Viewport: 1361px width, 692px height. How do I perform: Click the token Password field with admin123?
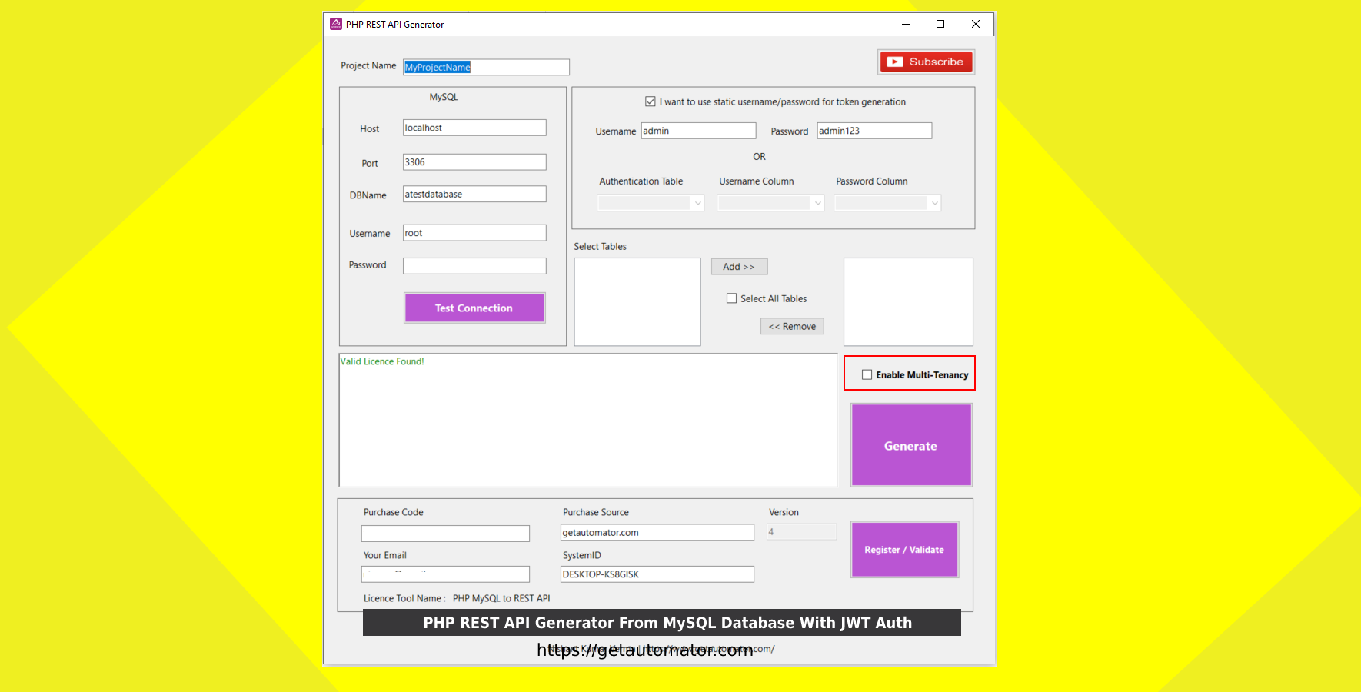pyautogui.click(x=874, y=131)
